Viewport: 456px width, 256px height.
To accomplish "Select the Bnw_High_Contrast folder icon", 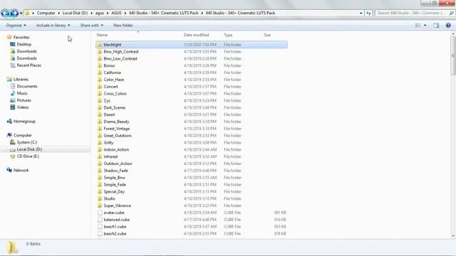I will [100, 51].
